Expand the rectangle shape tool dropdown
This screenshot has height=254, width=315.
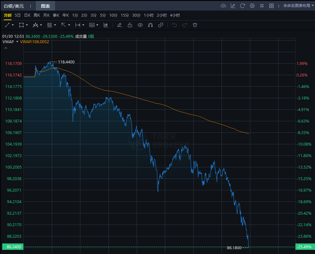[27, 25]
